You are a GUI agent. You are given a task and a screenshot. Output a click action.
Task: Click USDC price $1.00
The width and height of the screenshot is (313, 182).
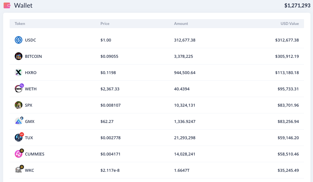106,40
